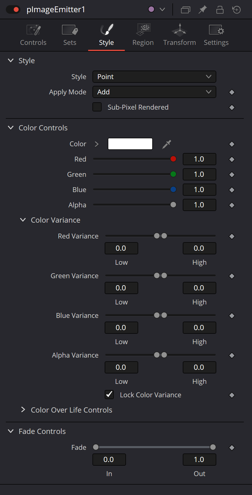Toggle the pImageEmitter1 node enable switch

click(13, 9)
